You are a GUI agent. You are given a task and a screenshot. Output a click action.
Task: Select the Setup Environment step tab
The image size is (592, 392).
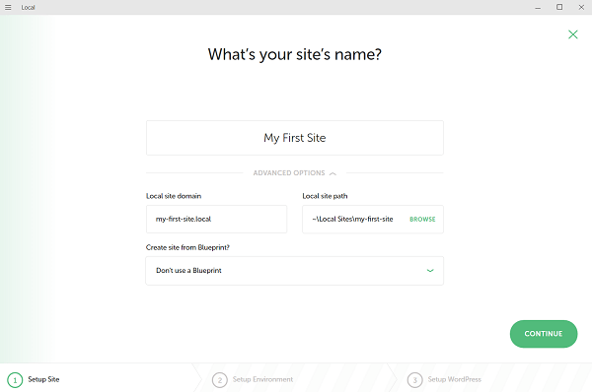(x=294, y=379)
